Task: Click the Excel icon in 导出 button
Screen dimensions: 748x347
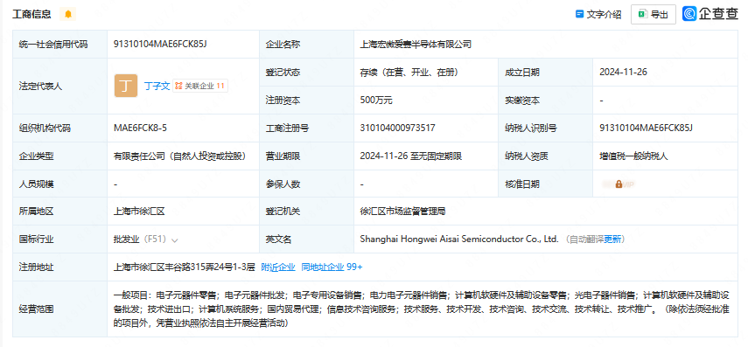Action: tap(642, 14)
